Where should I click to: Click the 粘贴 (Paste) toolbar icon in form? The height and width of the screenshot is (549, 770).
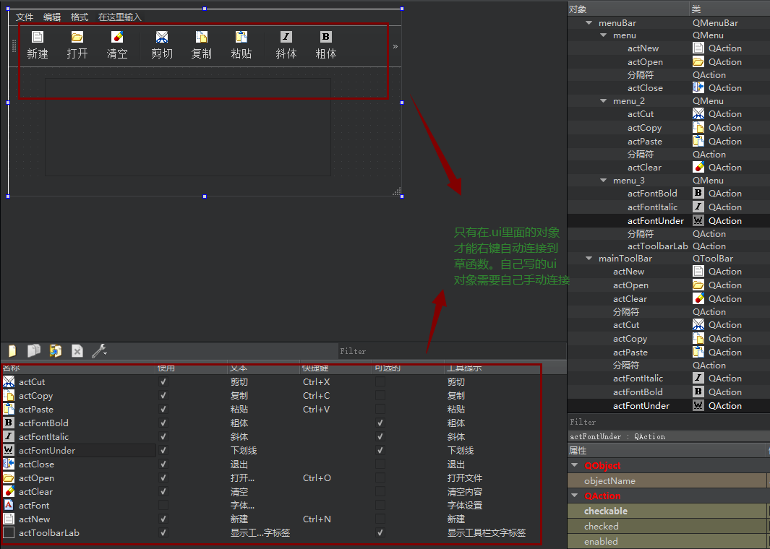tap(241, 38)
